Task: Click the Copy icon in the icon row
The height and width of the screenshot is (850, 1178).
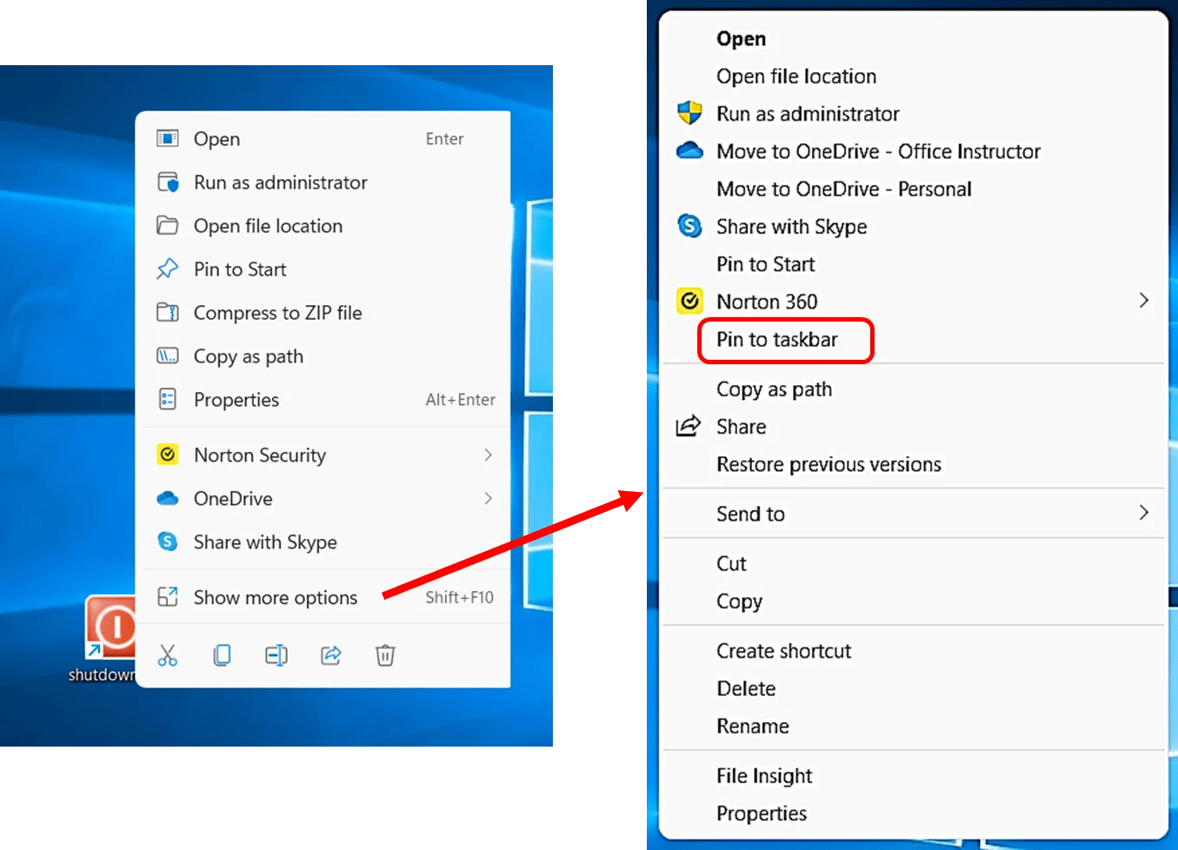Action: pyautogui.click(x=222, y=654)
